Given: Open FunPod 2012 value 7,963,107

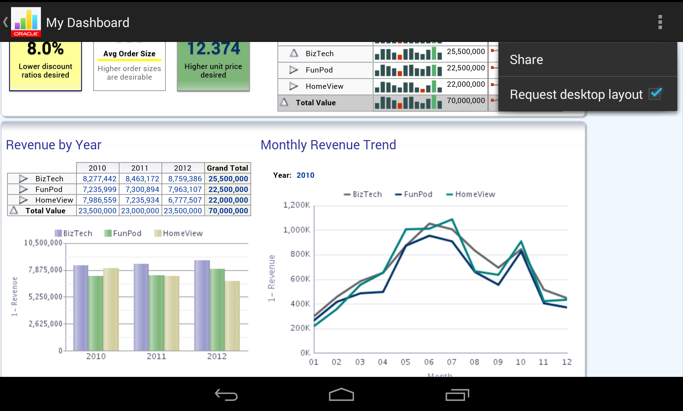Looking at the screenshot, I should click(x=185, y=189).
